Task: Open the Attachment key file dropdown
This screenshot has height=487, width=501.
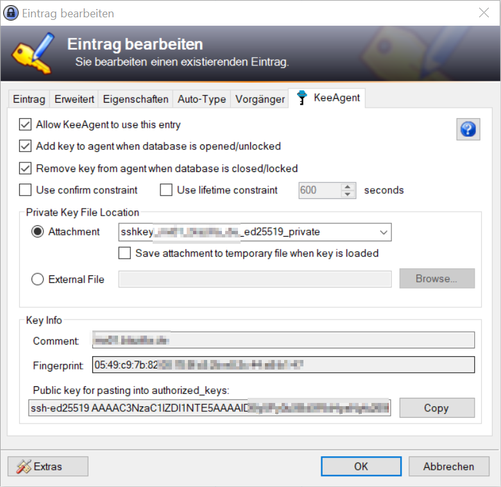Action: 384,232
